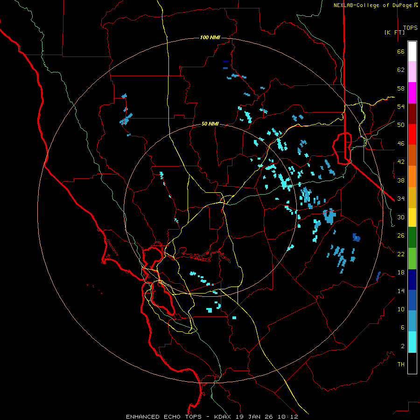Click the legend value "22"
This screenshot has width=420, height=420.
pyautogui.click(x=401, y=254)
